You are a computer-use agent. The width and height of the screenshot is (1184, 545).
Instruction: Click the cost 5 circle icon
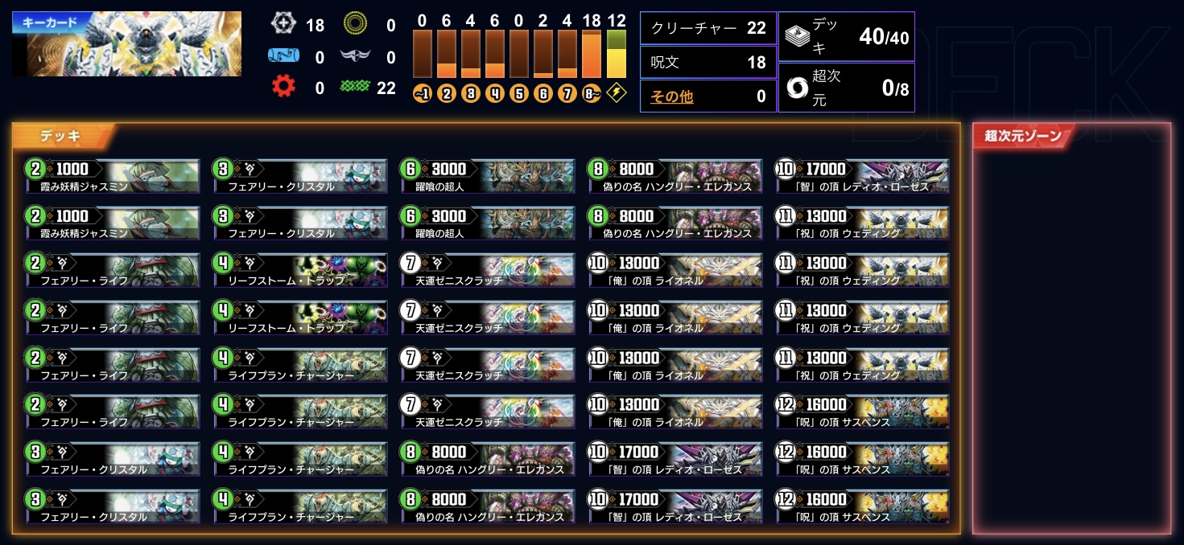[519, 93]
